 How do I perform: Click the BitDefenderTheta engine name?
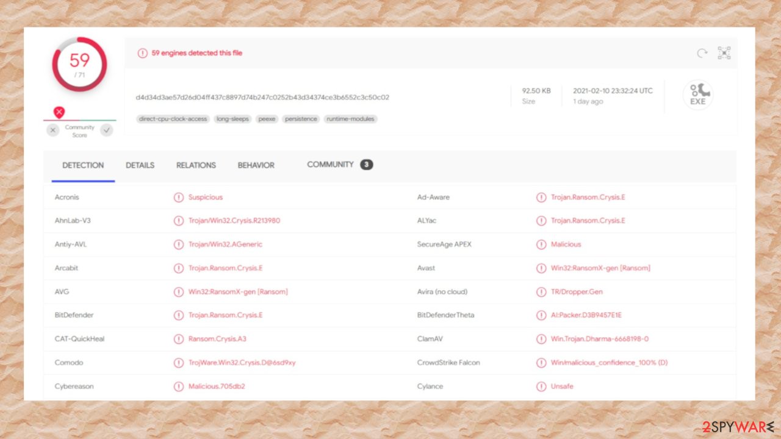pyautogui.click(x=445, y=315)
